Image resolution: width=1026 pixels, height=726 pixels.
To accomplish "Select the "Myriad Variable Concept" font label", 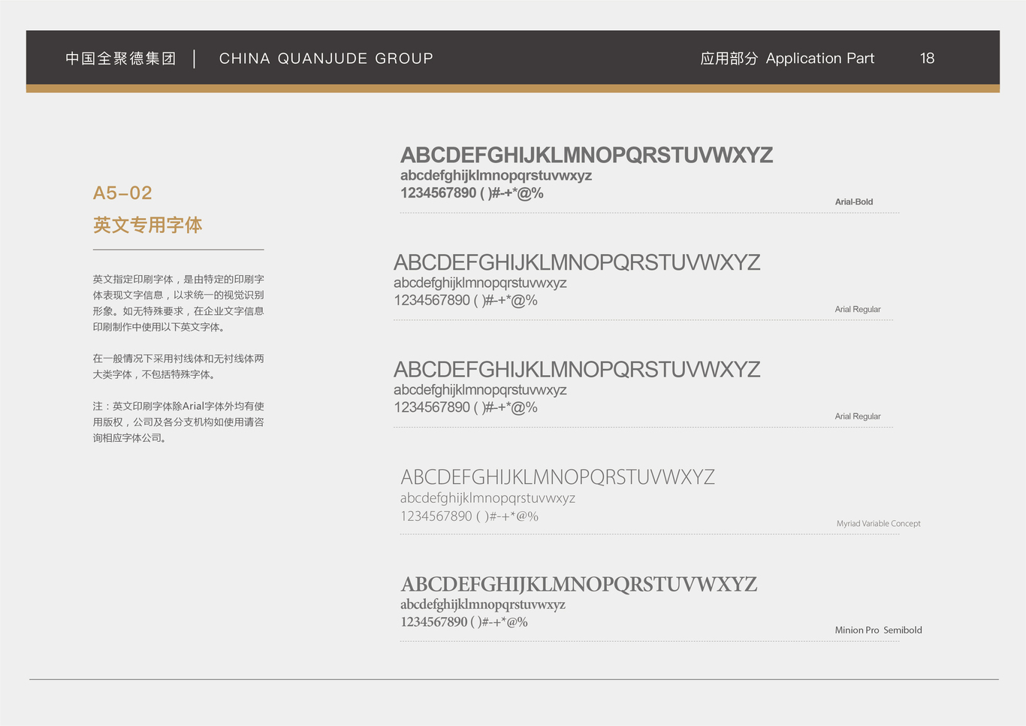I will point(878,524).
